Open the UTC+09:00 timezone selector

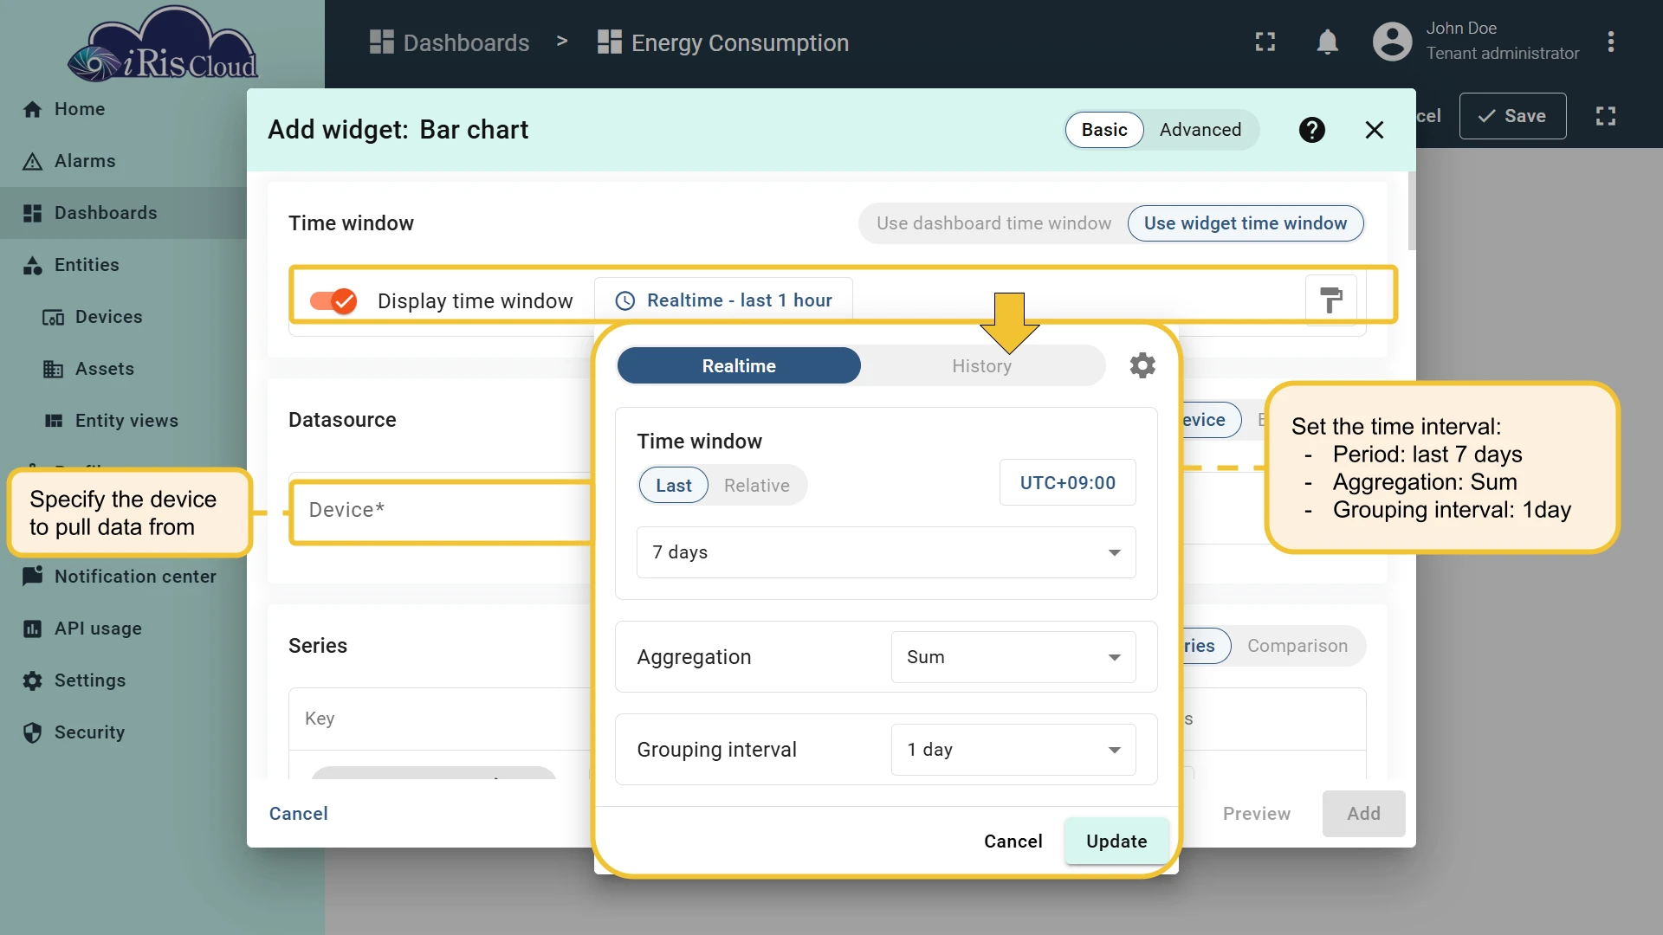(x=1067, y=483)
